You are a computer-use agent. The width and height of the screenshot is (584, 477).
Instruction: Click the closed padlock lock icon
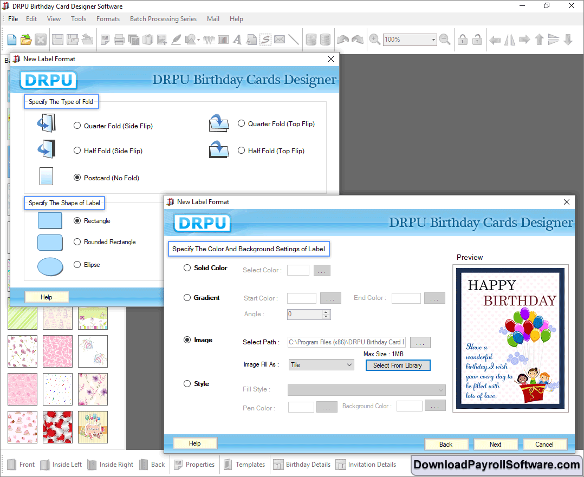tap(463, 40)
